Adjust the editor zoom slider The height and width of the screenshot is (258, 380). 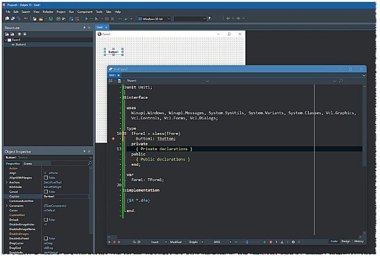(x=248, y=242)
